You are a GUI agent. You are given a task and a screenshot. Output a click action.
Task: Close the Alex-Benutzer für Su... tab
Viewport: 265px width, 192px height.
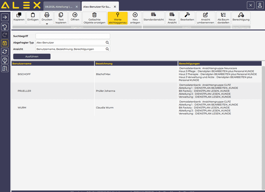point(115,7)
